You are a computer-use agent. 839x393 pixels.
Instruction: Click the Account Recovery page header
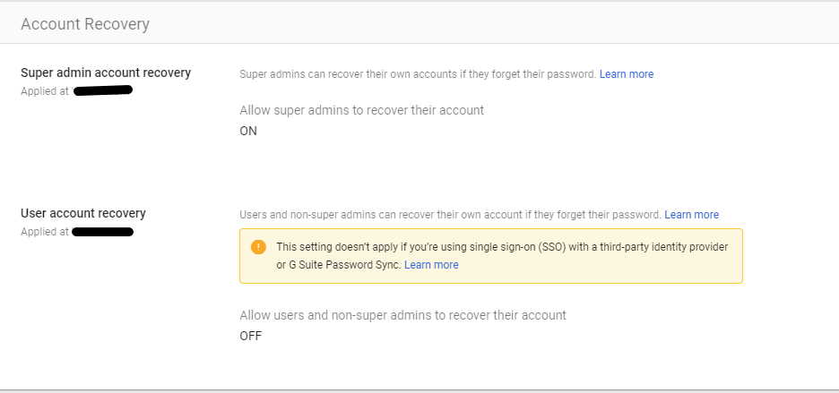[85, 24]
